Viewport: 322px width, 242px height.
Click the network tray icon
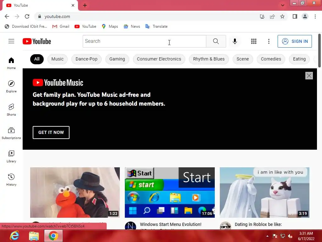283,236
